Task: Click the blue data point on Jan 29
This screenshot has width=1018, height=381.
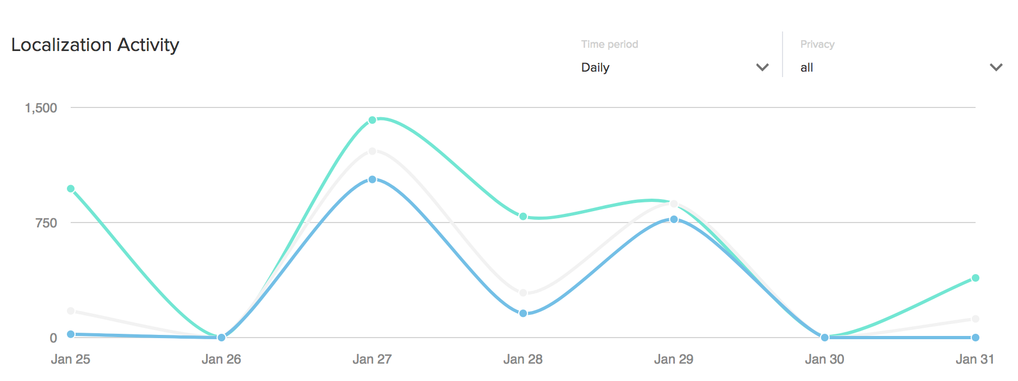Action: [x=674, y=219]
